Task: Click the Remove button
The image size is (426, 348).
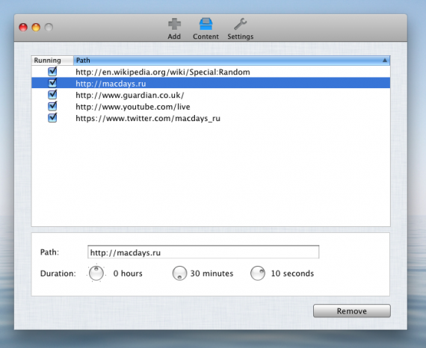Action: 352,311
